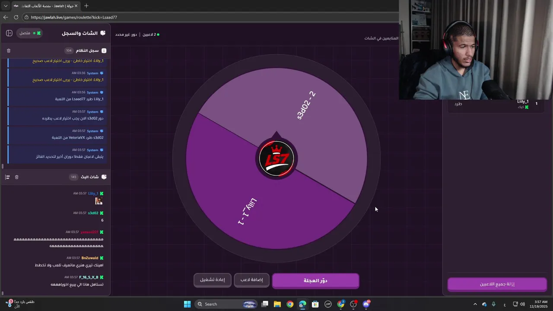
Task: Remove all players using the purple button
Action: click(x=497, y=284)
